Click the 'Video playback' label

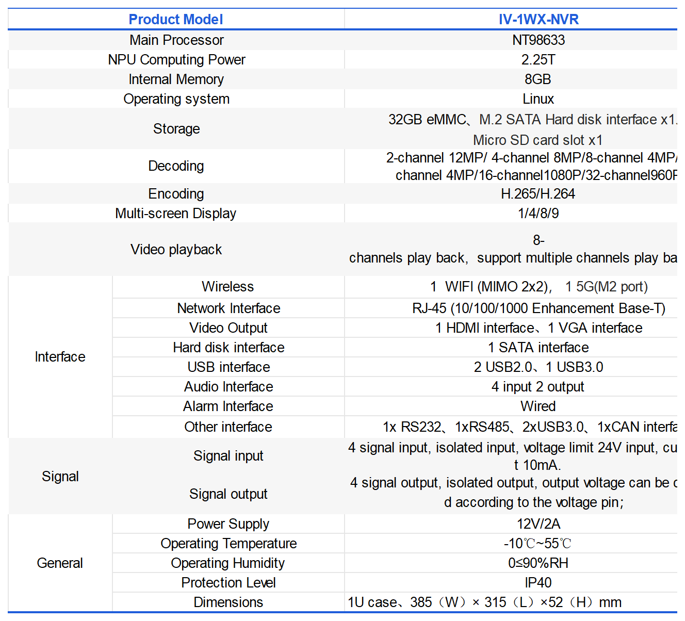pos(176,250)
